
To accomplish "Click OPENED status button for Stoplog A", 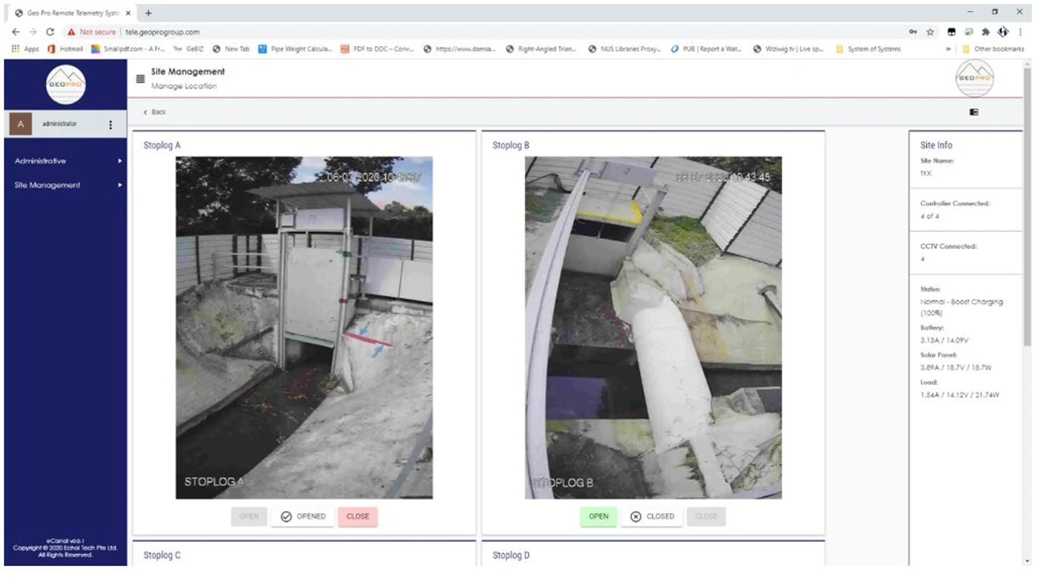I will [303, 517].
